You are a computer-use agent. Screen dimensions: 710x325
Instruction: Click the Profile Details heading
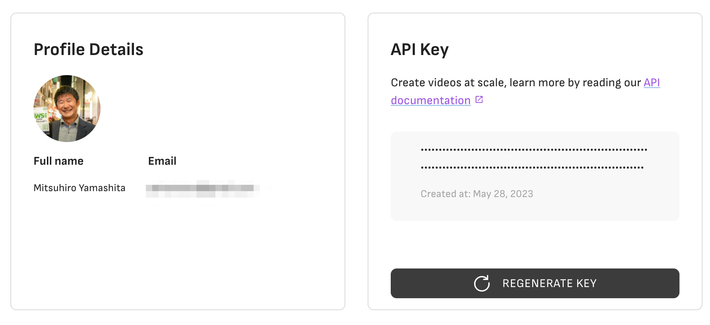click(x=89, y=49)
